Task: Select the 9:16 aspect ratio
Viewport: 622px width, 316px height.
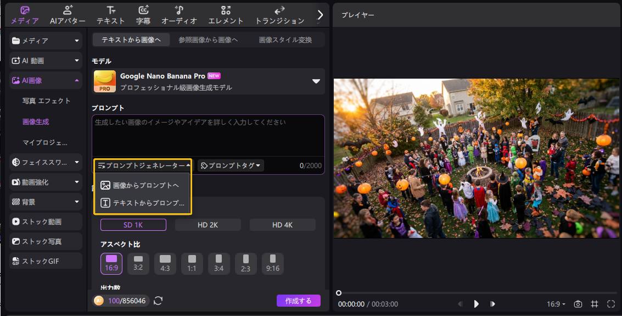Action: pyautogui.click(x=273, y=264)
